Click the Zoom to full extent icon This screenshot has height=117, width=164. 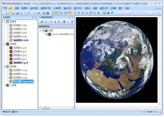coord(90,13)
